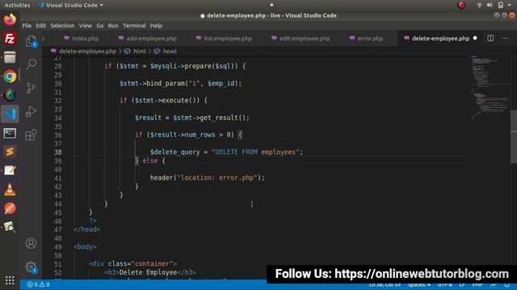Launch Firefox from the dock
The height and width of the screenshot is (290, 517).
10,19
